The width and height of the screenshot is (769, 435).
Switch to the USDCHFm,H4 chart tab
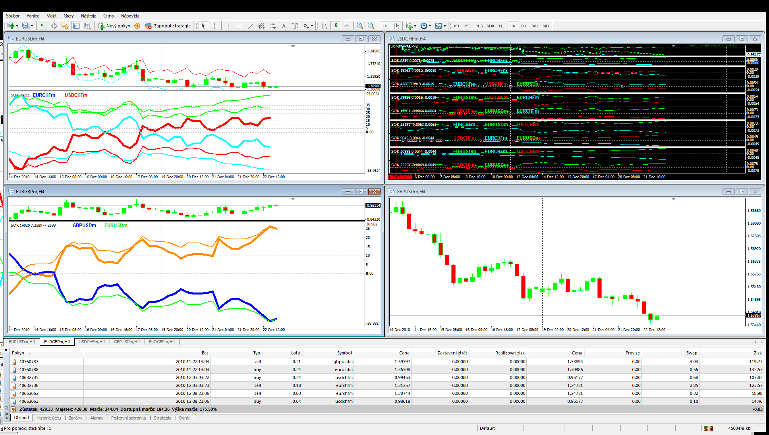91,342
